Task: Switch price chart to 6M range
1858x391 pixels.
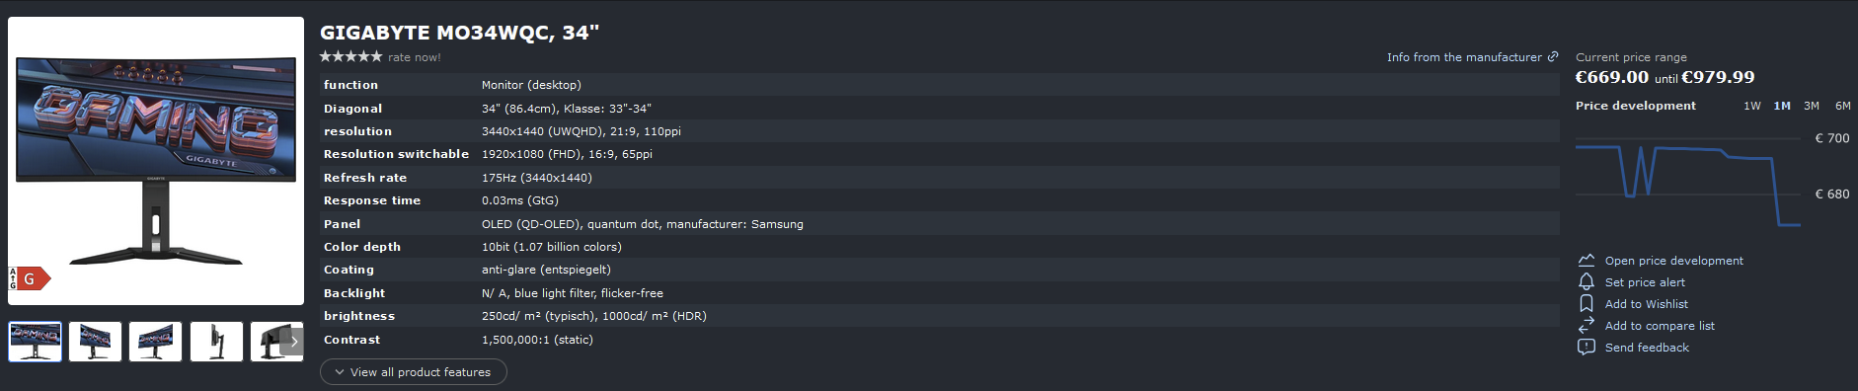Action: click(1843, 106)
